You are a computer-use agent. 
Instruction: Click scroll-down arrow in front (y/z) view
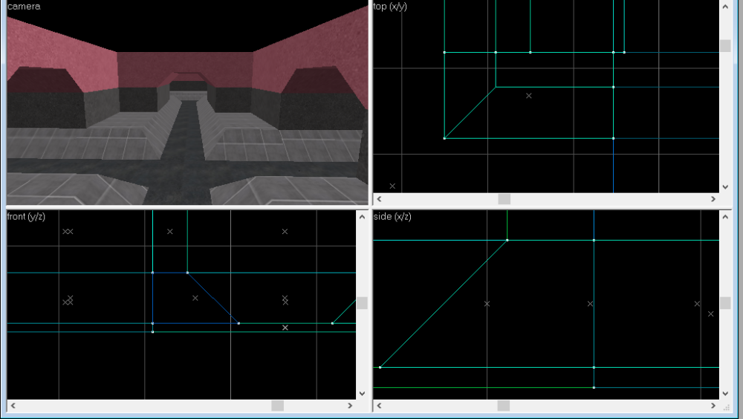[362, 394]
